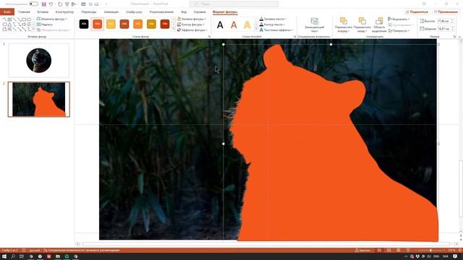Click the search box in the title bar
This screenshot has height=260, width=463.
coord(234,4)
